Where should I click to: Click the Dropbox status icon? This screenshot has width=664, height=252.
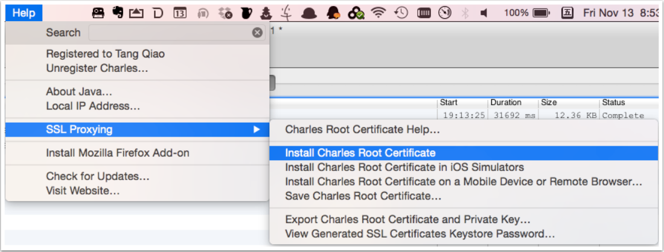(225, 13)
